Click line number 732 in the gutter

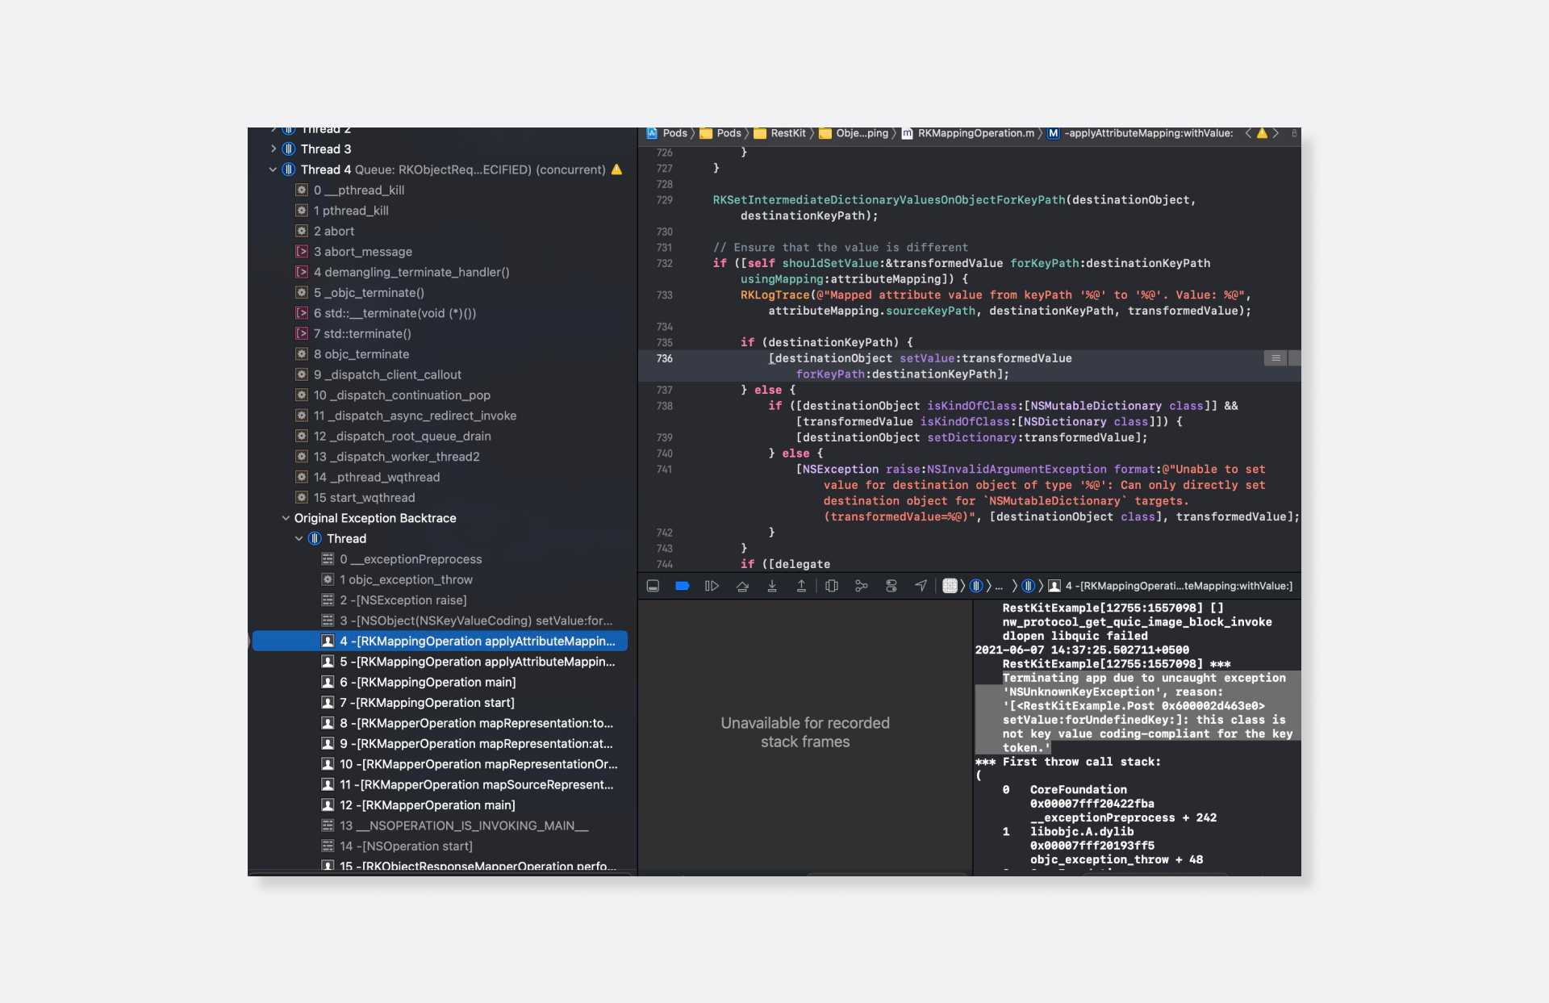click(664, 263)
